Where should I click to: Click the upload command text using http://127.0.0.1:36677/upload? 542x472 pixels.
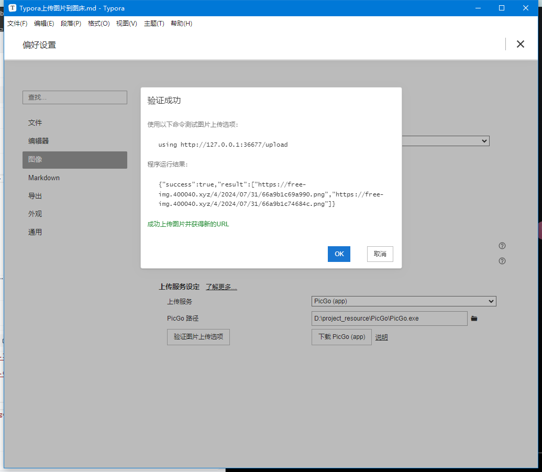(223, 145)
